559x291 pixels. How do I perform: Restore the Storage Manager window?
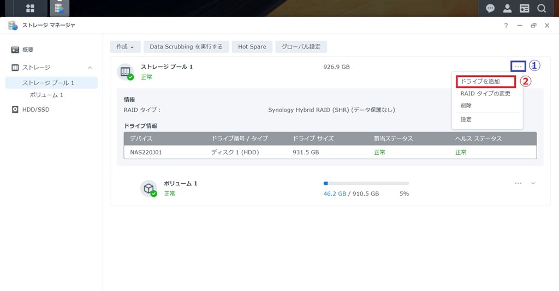[533, 25]
